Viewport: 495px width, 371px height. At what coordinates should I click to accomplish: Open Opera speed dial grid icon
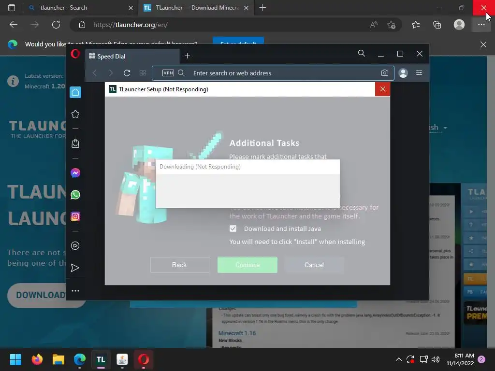[143, 73]
